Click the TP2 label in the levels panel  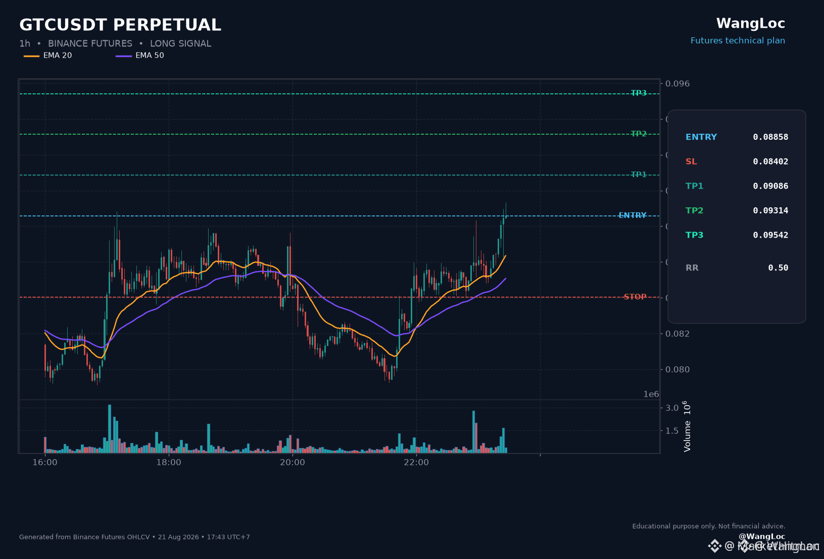point(695,210)
